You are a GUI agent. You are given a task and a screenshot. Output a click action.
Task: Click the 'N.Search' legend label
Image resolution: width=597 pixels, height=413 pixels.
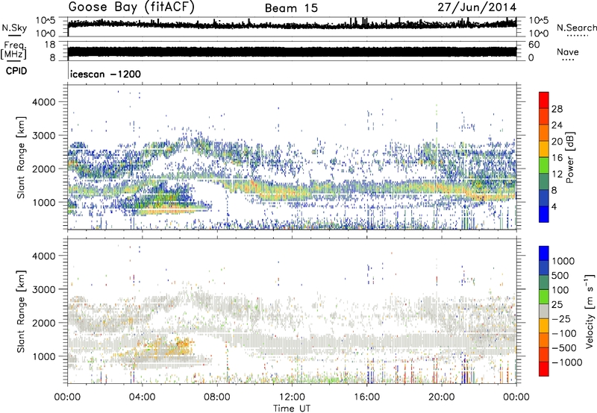point(576,28)
